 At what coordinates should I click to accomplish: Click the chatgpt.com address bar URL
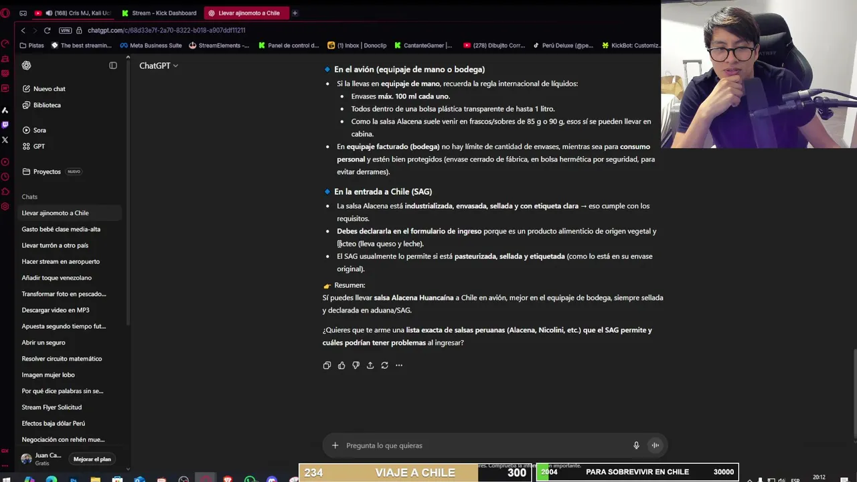point(166,30)
